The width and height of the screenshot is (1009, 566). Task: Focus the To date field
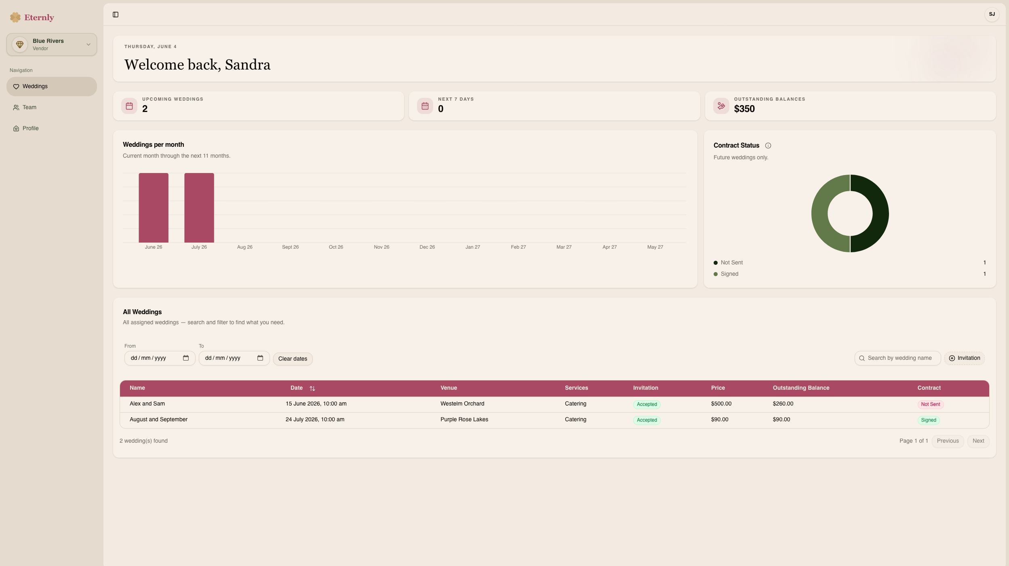click(x=234, y=358)
